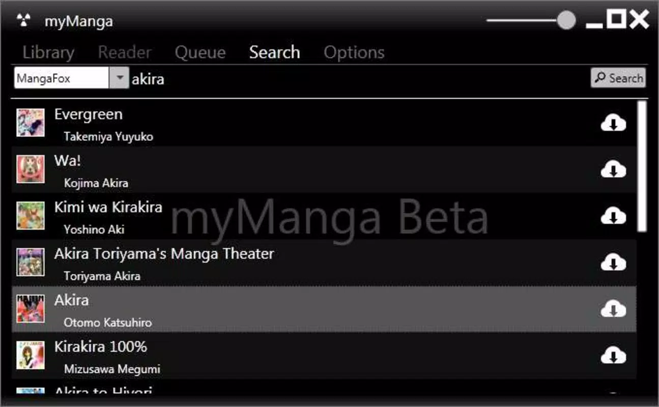This screenshot has width=659, height=407.
Task: Open the Options tab
Action: (x=354, y=52)
